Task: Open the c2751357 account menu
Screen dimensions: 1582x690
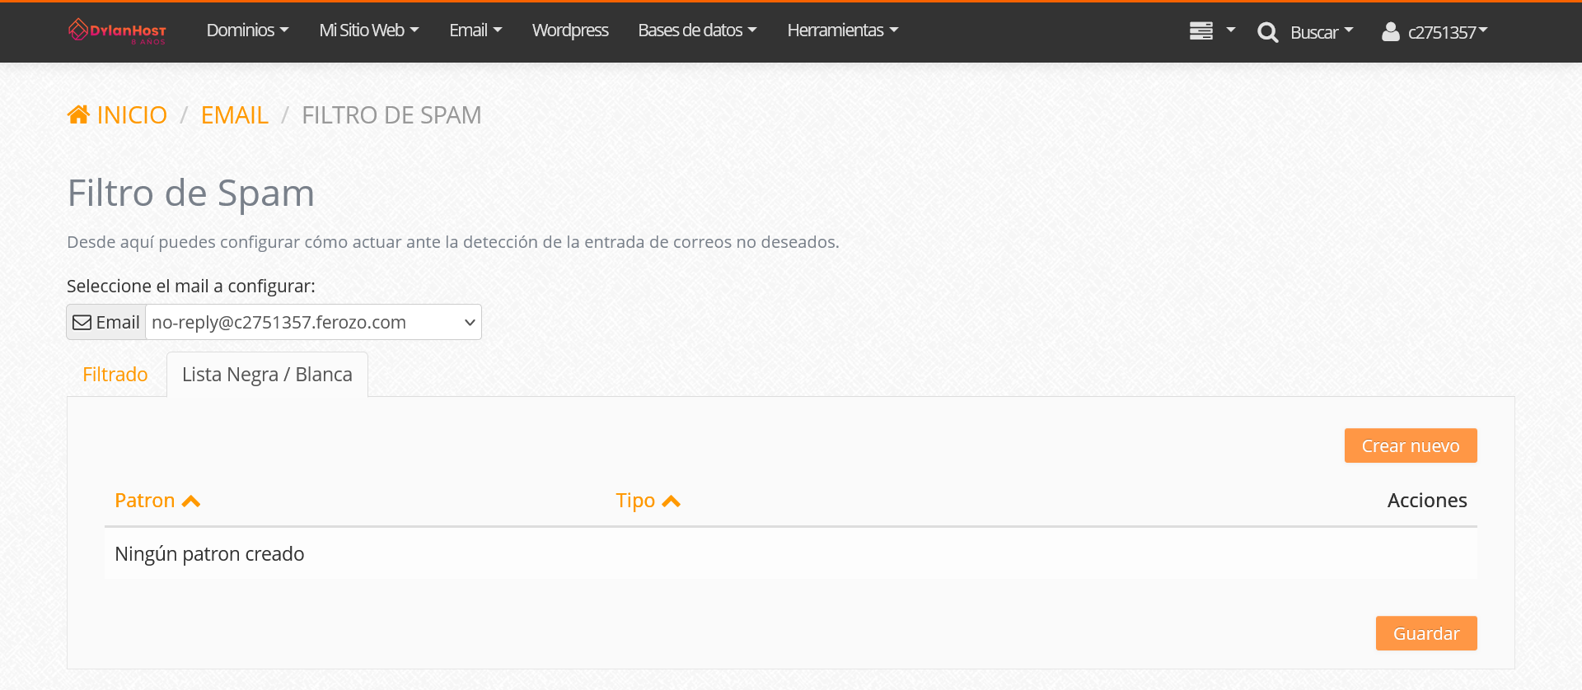Action: (1448, 32)
